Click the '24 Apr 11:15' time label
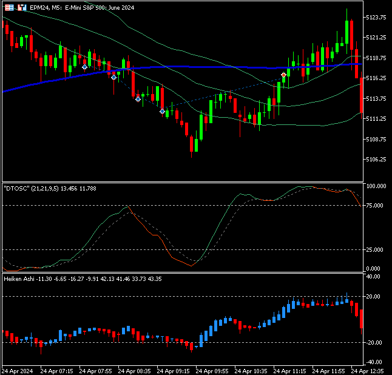392x375 pixels. coord(289,371)
